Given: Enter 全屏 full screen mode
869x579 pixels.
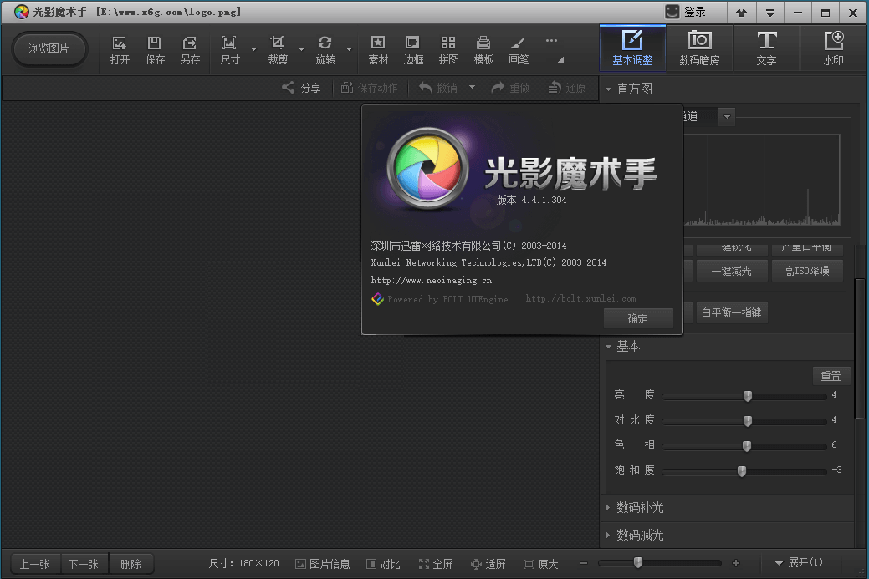Looking at the screenshot, I should coord(436,564).
